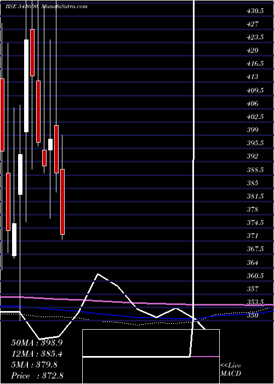Click the 385 price axis label

[253, 183]
